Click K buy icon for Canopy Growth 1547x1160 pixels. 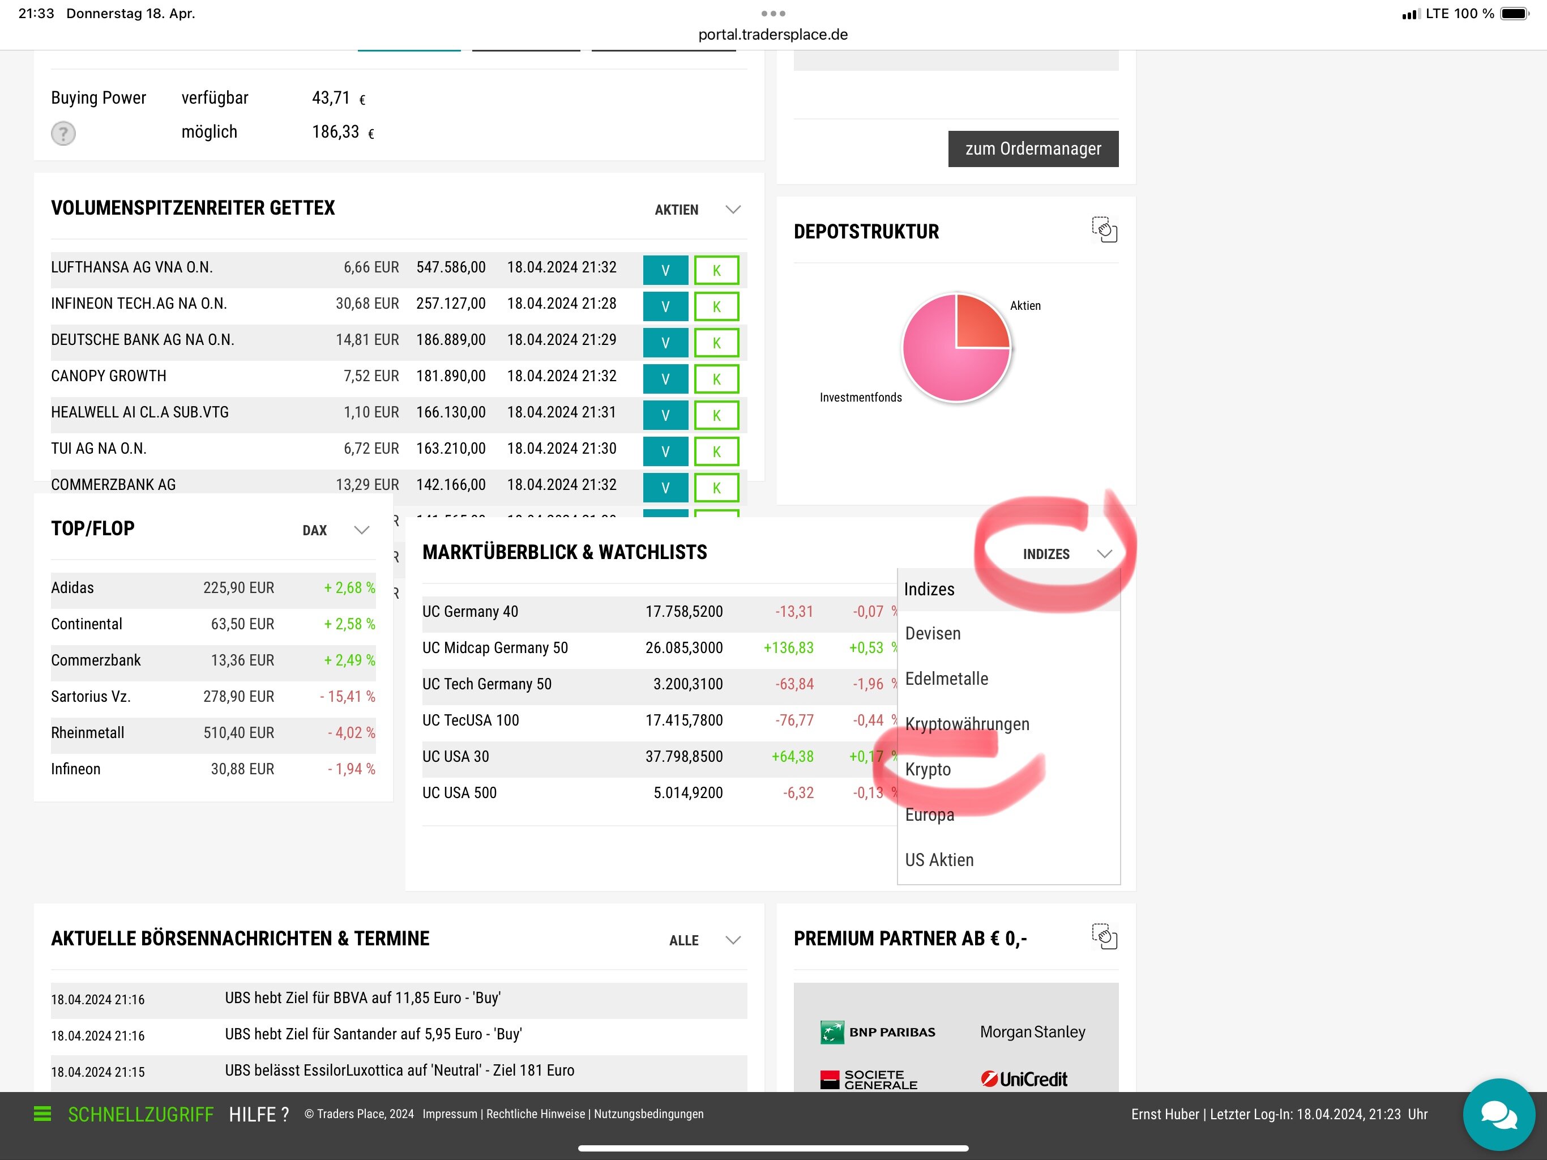[x=716, y=379]
